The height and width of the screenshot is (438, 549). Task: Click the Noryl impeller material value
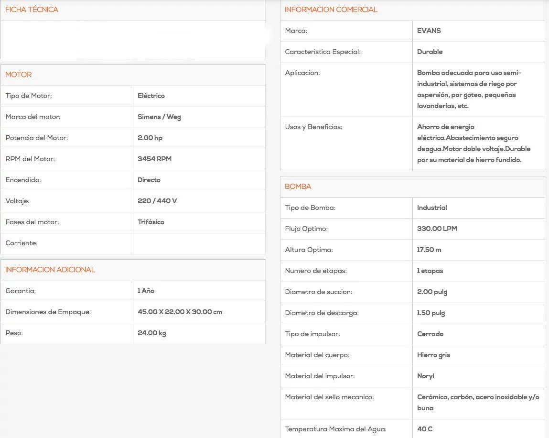tap(425, 376)
